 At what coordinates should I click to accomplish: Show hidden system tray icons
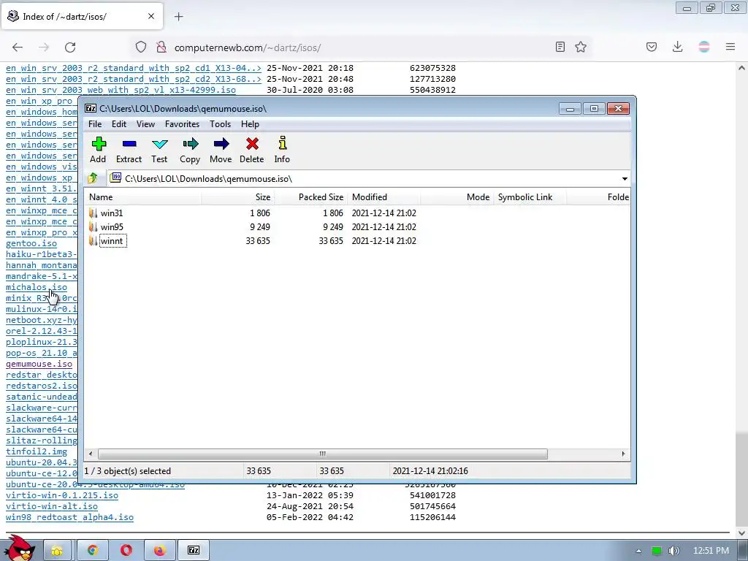click(x=638, y=551)
